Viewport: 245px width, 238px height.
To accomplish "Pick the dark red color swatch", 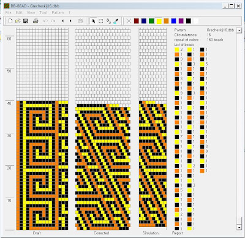I will 137,21.
